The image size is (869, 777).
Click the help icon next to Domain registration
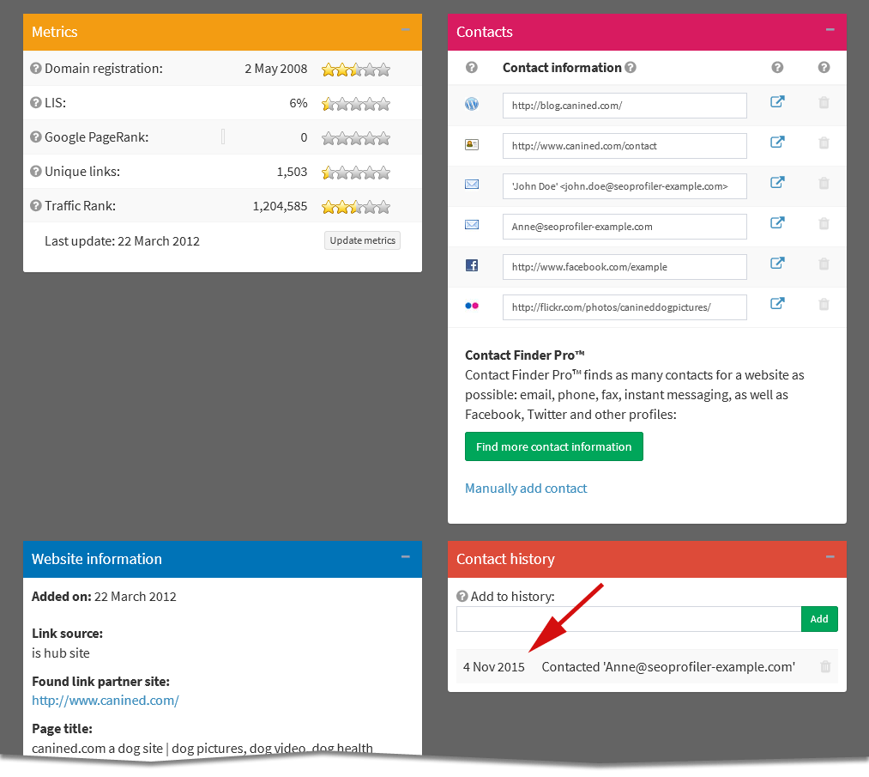pyautogui.click(x=34, y=69)
